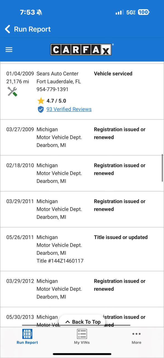Tap the hamburger menu icon
Screen dimensions: 164x358
pos(9,50)
